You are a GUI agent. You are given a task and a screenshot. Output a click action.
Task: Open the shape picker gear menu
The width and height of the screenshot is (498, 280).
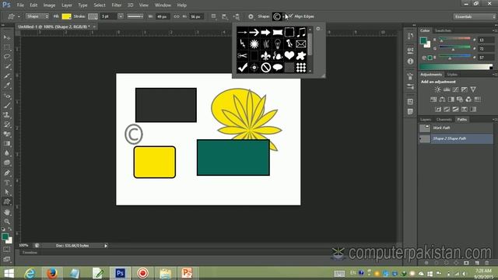(318, 29)
